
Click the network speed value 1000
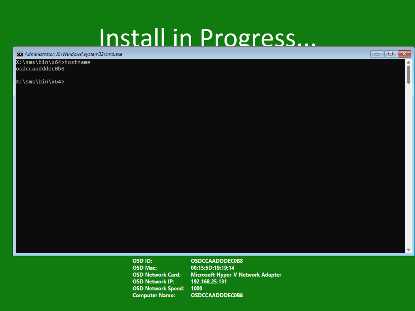[197, 289]
